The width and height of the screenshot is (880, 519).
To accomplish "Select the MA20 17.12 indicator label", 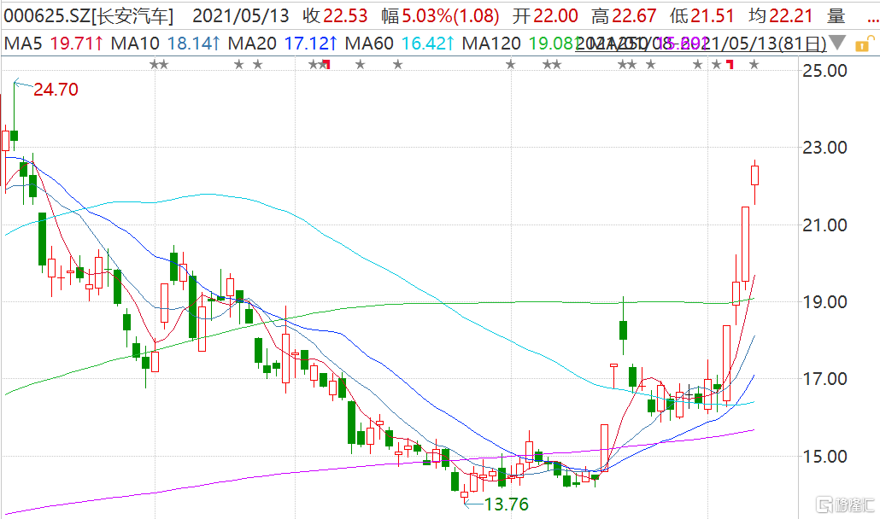I will 283,44.
